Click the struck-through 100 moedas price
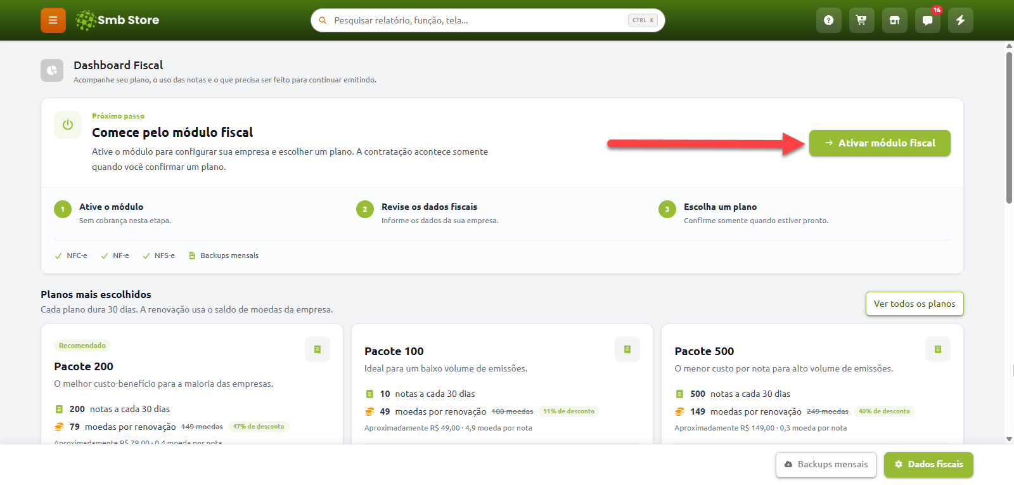The height and width of the screenshot is (485, 1014). (512, 411)
